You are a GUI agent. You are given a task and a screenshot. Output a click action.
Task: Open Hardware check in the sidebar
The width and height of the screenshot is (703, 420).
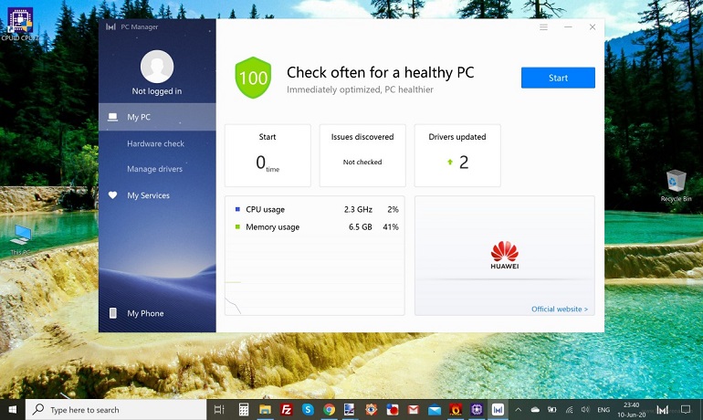coord(155,143)
